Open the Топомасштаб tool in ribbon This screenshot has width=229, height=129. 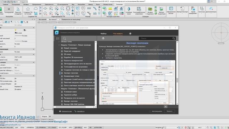(x=9, y=10)
